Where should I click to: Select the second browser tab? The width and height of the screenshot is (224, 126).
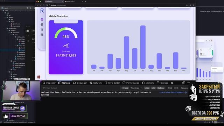click(x=74, y=1)
